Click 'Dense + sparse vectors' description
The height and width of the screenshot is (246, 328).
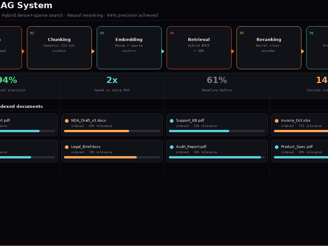click(x=129, y=48)
